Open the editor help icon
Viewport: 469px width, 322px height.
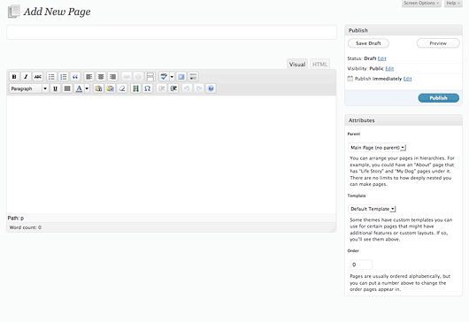pyautogui.click(x=211, y=88)
